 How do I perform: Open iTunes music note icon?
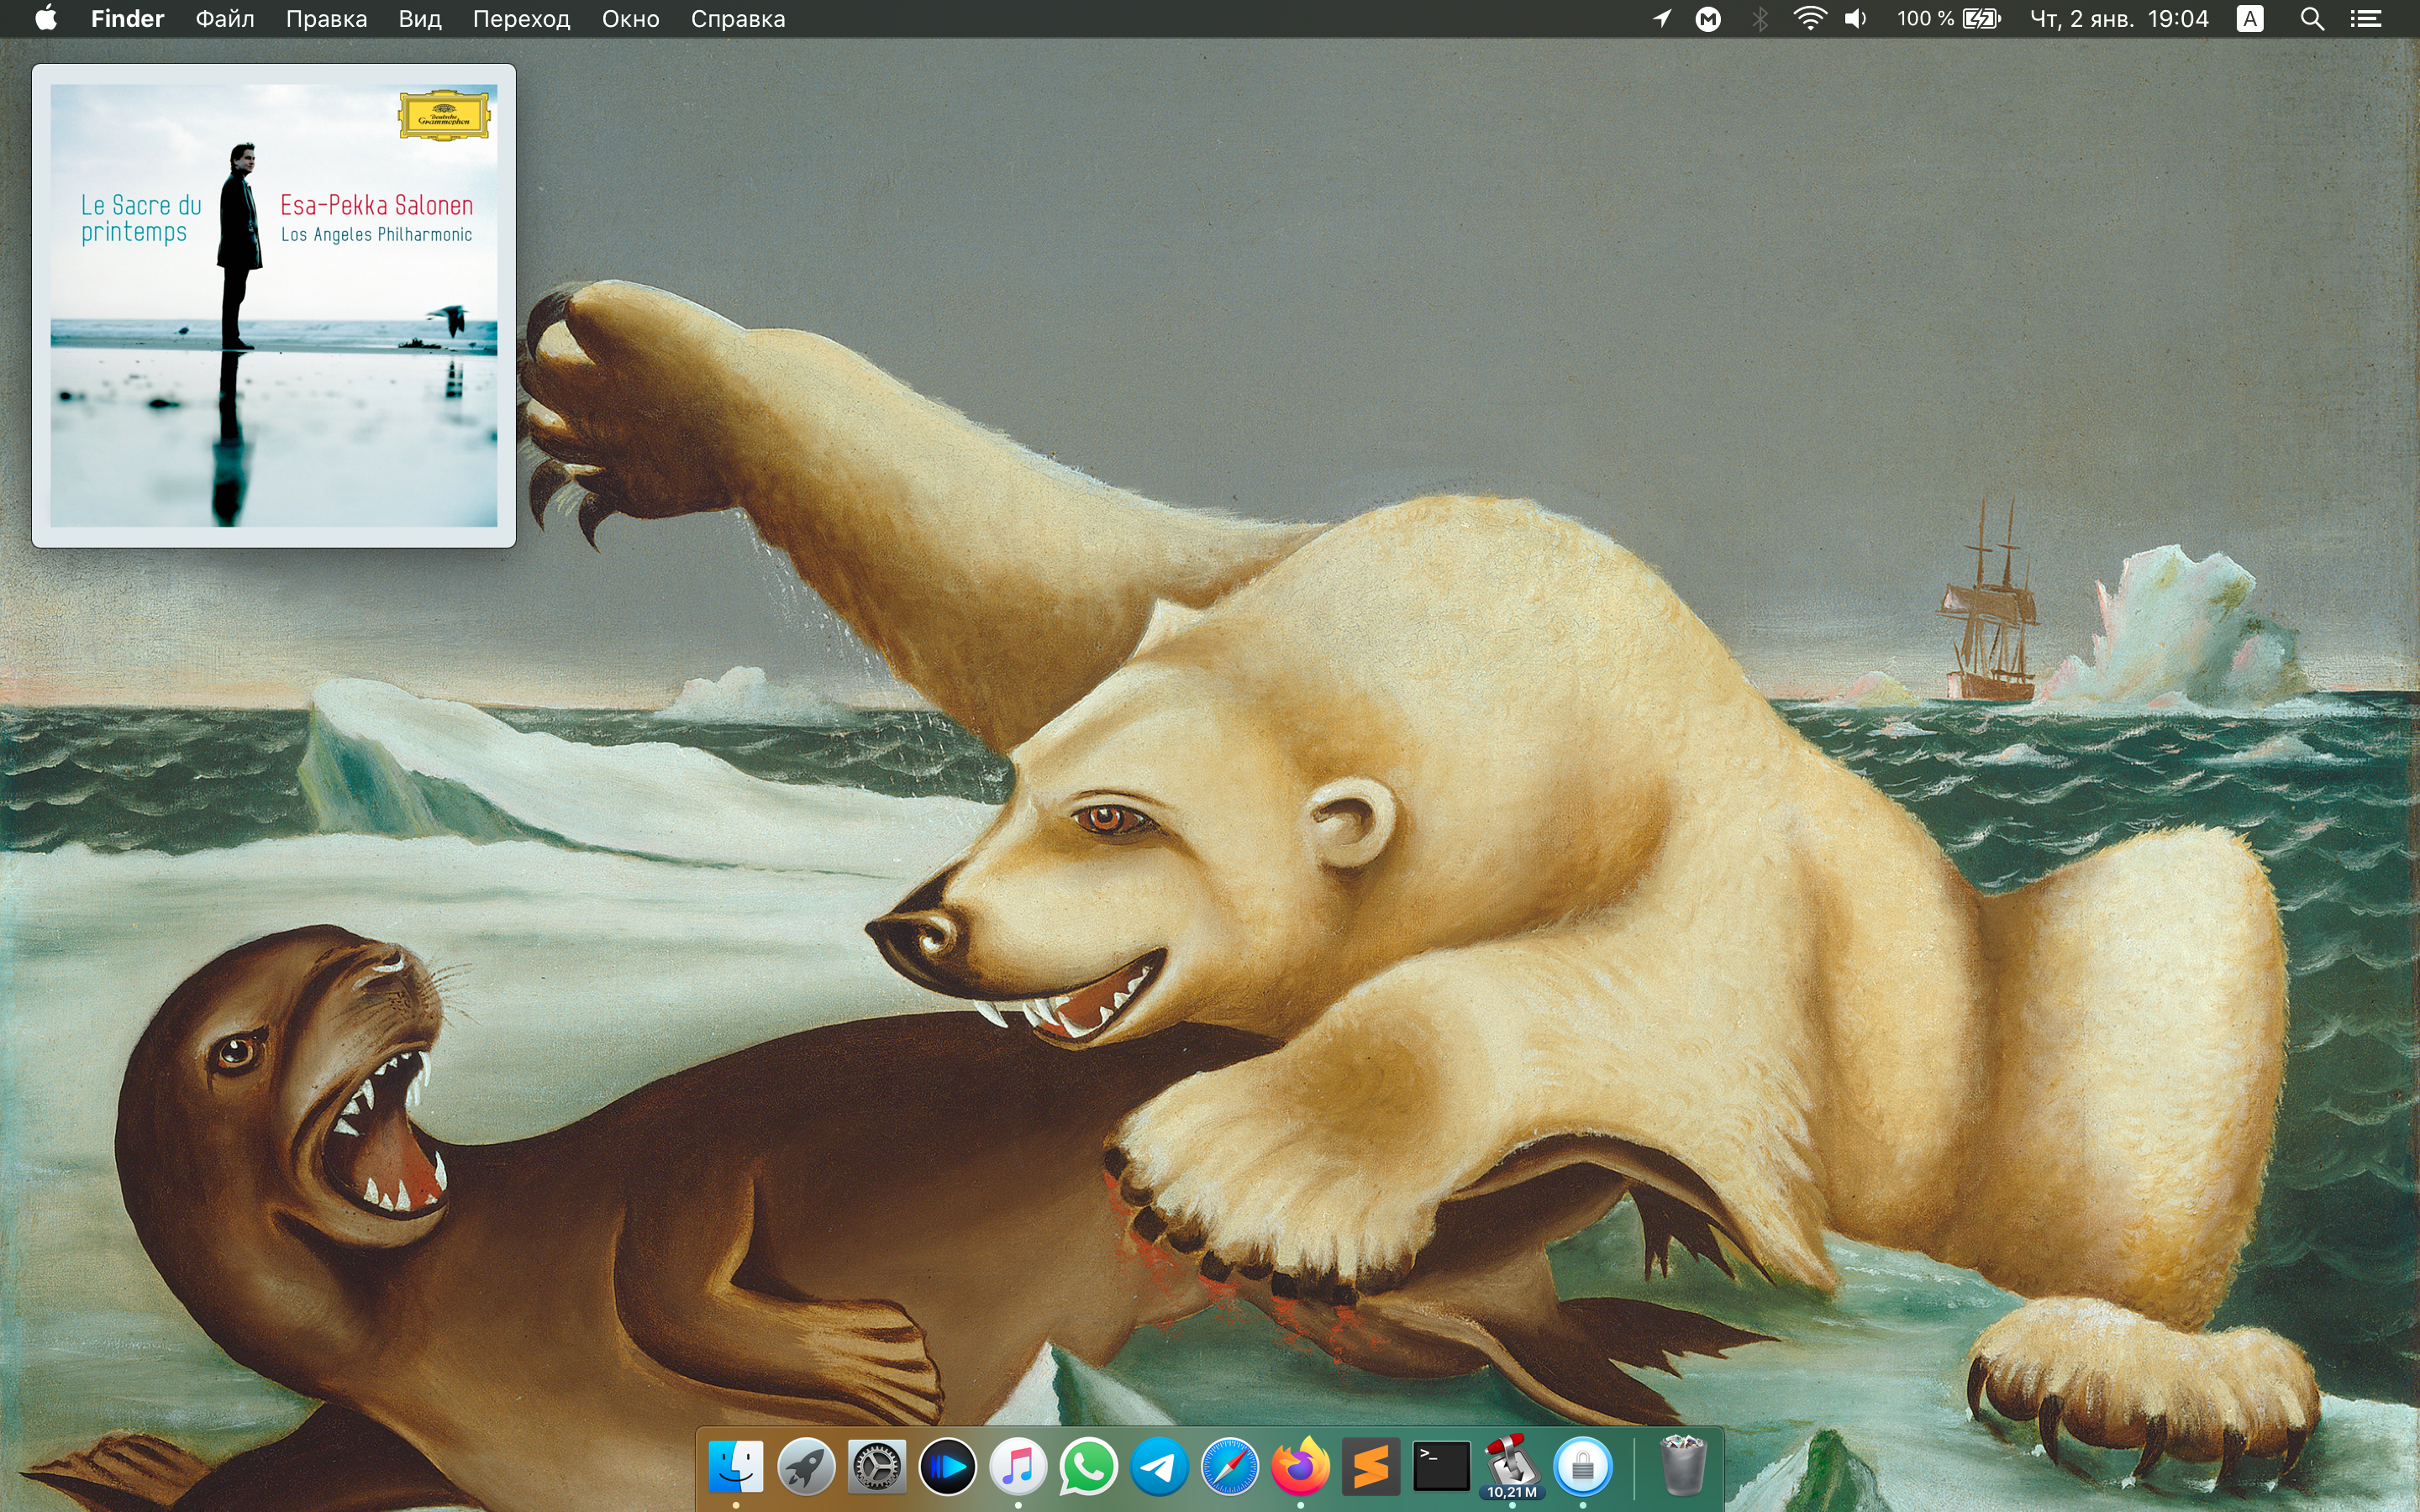1017,1467
